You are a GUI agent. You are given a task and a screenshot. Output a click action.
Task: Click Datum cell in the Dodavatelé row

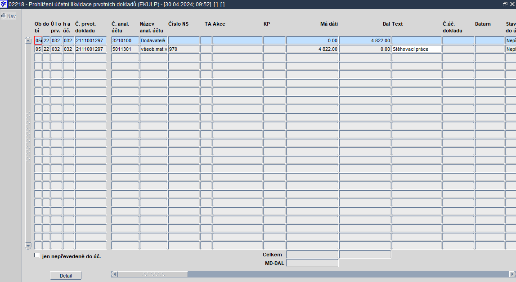click(x=489, y=40)
